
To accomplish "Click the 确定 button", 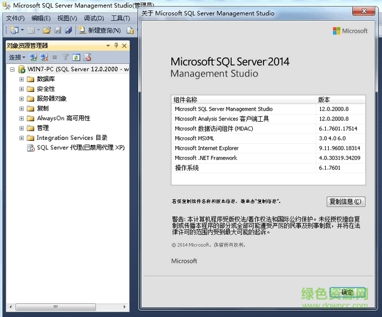I will 347,293.
